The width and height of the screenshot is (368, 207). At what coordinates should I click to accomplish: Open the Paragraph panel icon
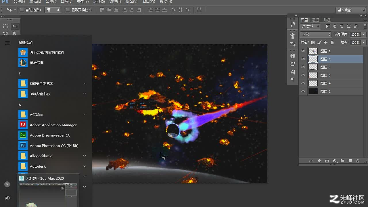tap(293, 80)
